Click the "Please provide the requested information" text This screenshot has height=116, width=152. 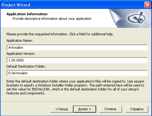(60, 34)
